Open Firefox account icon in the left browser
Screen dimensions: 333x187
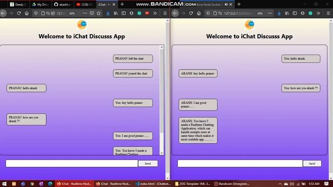click(x=132, y=14)
